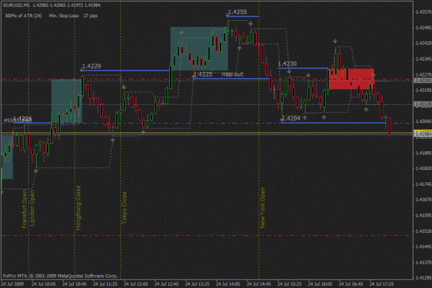Image resolution: width=432 pixels, height=288 pixels.
Task: Select the highlighted 1.41984 current price tag
Action: 423,134
